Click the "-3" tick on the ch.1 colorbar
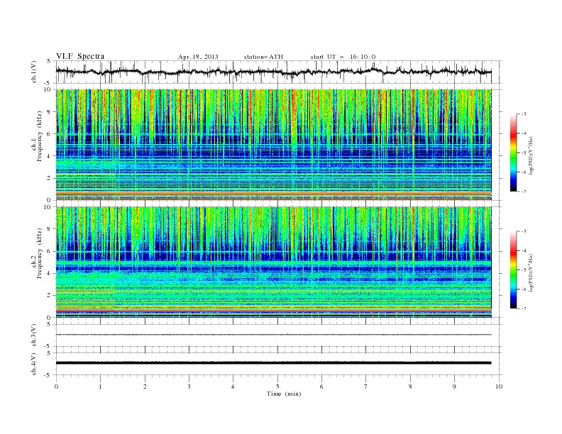Viewport: 562px width, 434px height. coord(523,114)
